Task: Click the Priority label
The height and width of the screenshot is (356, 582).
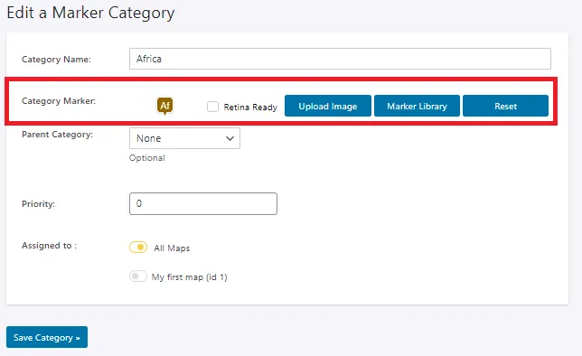Action: tap(38, 204)
